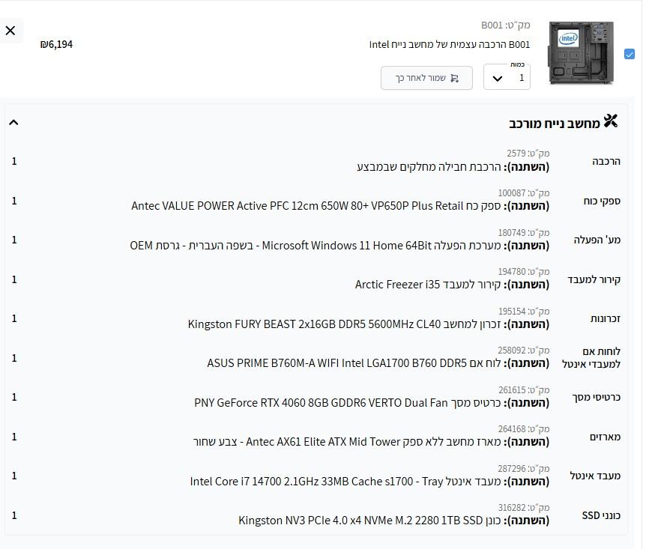The width and height of the screenshot is (649, 549).
Task: Click the הרכבת חבילה מחלקים שבמבצע text
Action: point(429,167)
